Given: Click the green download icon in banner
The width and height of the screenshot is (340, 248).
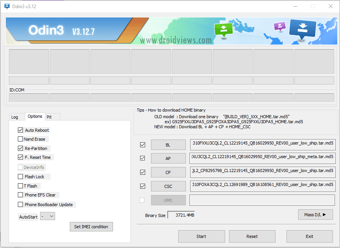Looking at the screenshot, I should pos(223,30).
